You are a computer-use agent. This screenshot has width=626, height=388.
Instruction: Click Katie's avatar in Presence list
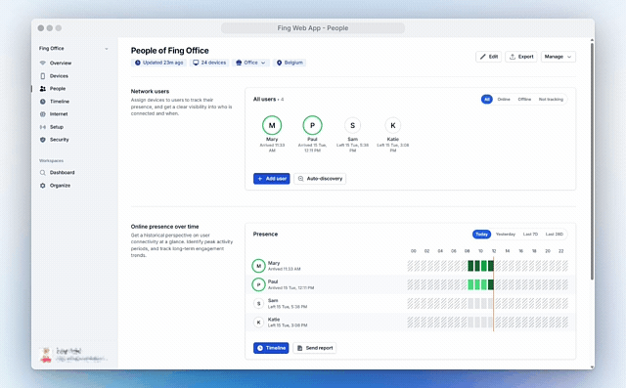tap(258, 323)
